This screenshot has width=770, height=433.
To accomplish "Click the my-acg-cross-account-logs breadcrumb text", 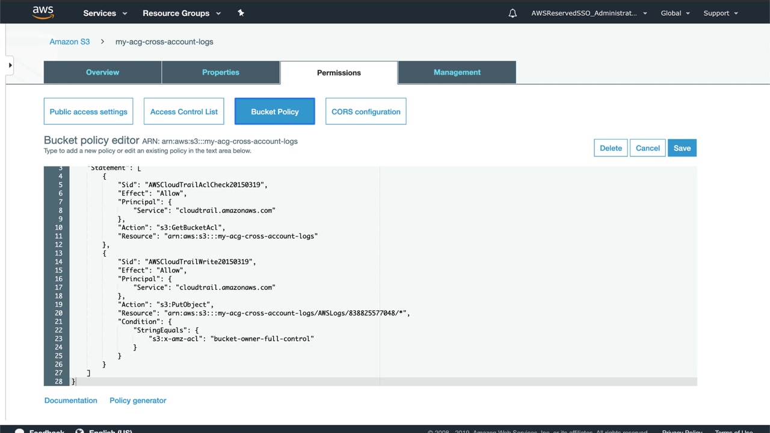I will click(x=164, y=41).
